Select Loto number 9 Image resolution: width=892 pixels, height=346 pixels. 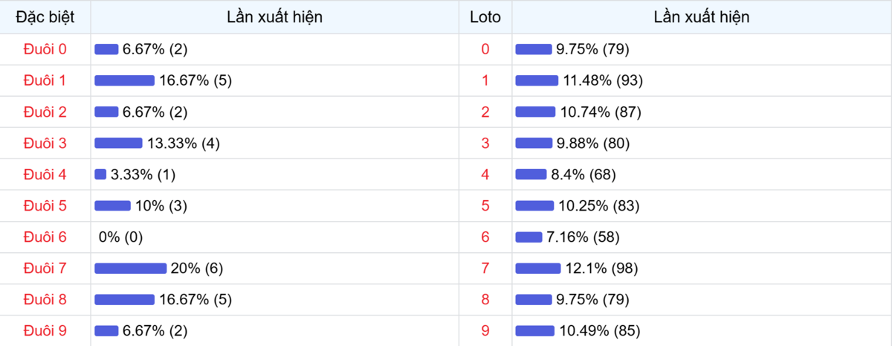point(485,330)
